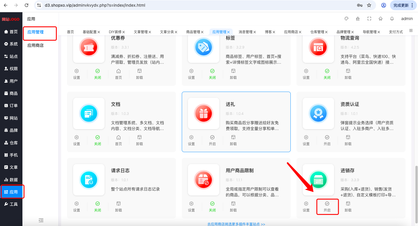Screen dimensions: 418x226
Task: Bookmark this page with the star
Action: click(x=369, y=5)
